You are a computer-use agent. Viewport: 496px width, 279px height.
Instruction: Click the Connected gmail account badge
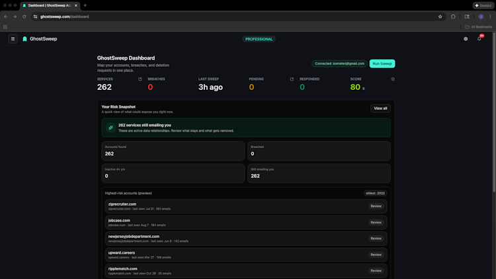339,63
